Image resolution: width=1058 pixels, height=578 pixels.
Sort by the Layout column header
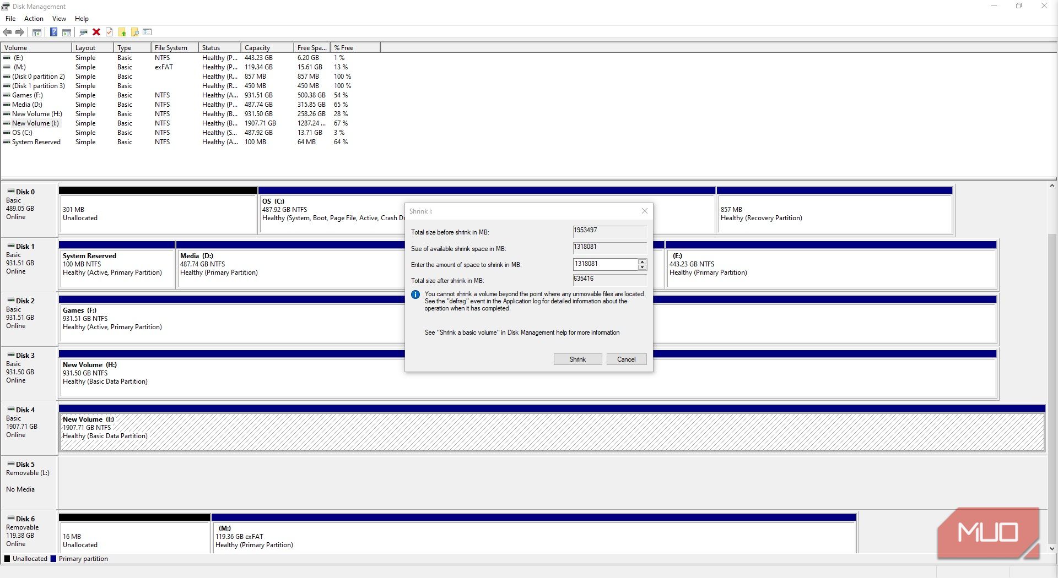point(93,48)
